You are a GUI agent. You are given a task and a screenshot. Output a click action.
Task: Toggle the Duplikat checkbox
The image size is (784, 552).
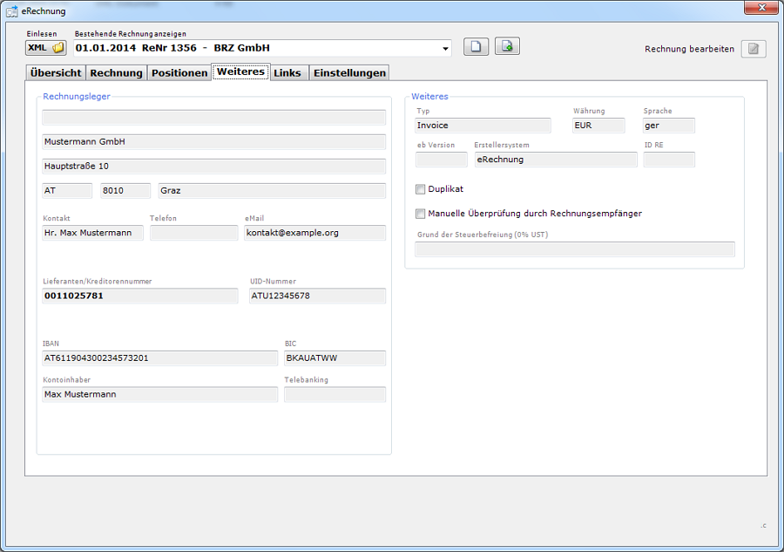click(x=421, y=189)
